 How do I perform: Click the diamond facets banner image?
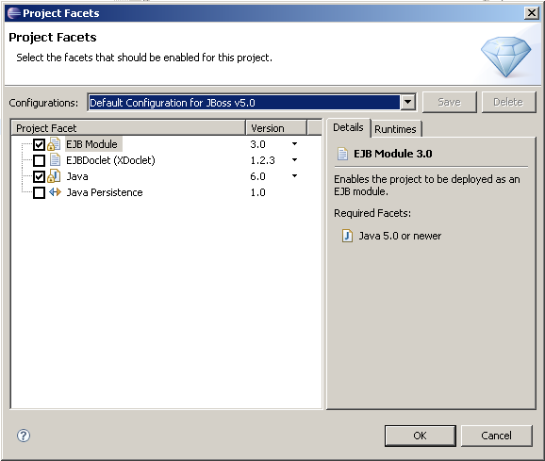(x=505, y=57)
